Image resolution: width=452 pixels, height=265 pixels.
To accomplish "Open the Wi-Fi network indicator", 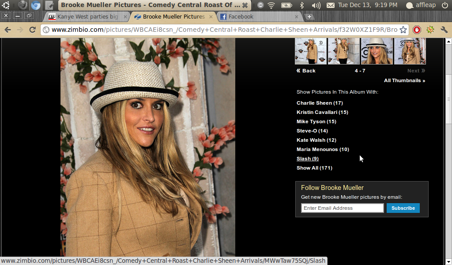I will [x=271, y=5].
